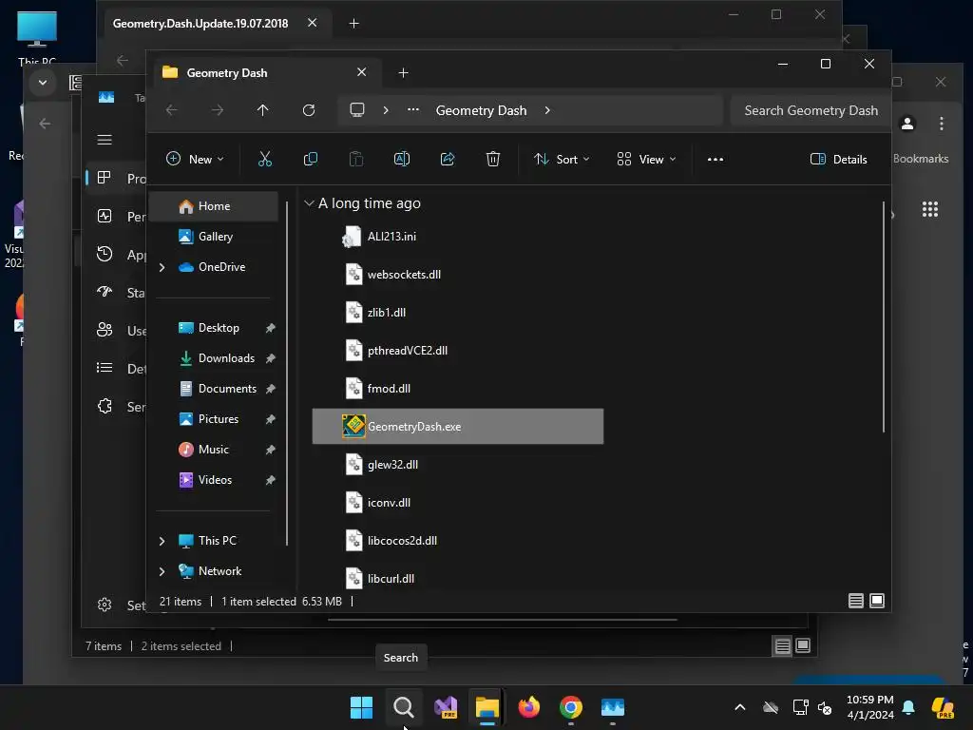
Task: Open the Pictures quick access folder
Action: 214,419
